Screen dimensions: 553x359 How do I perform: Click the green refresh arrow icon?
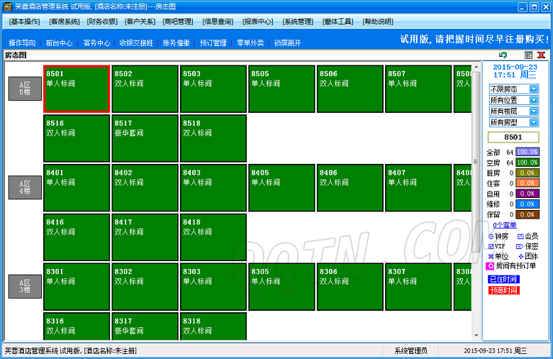click(x=503, y=55)
